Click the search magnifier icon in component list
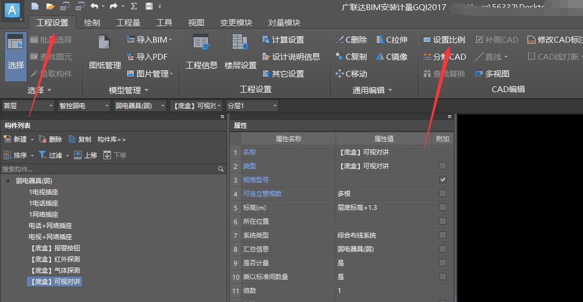 (220, 169)
